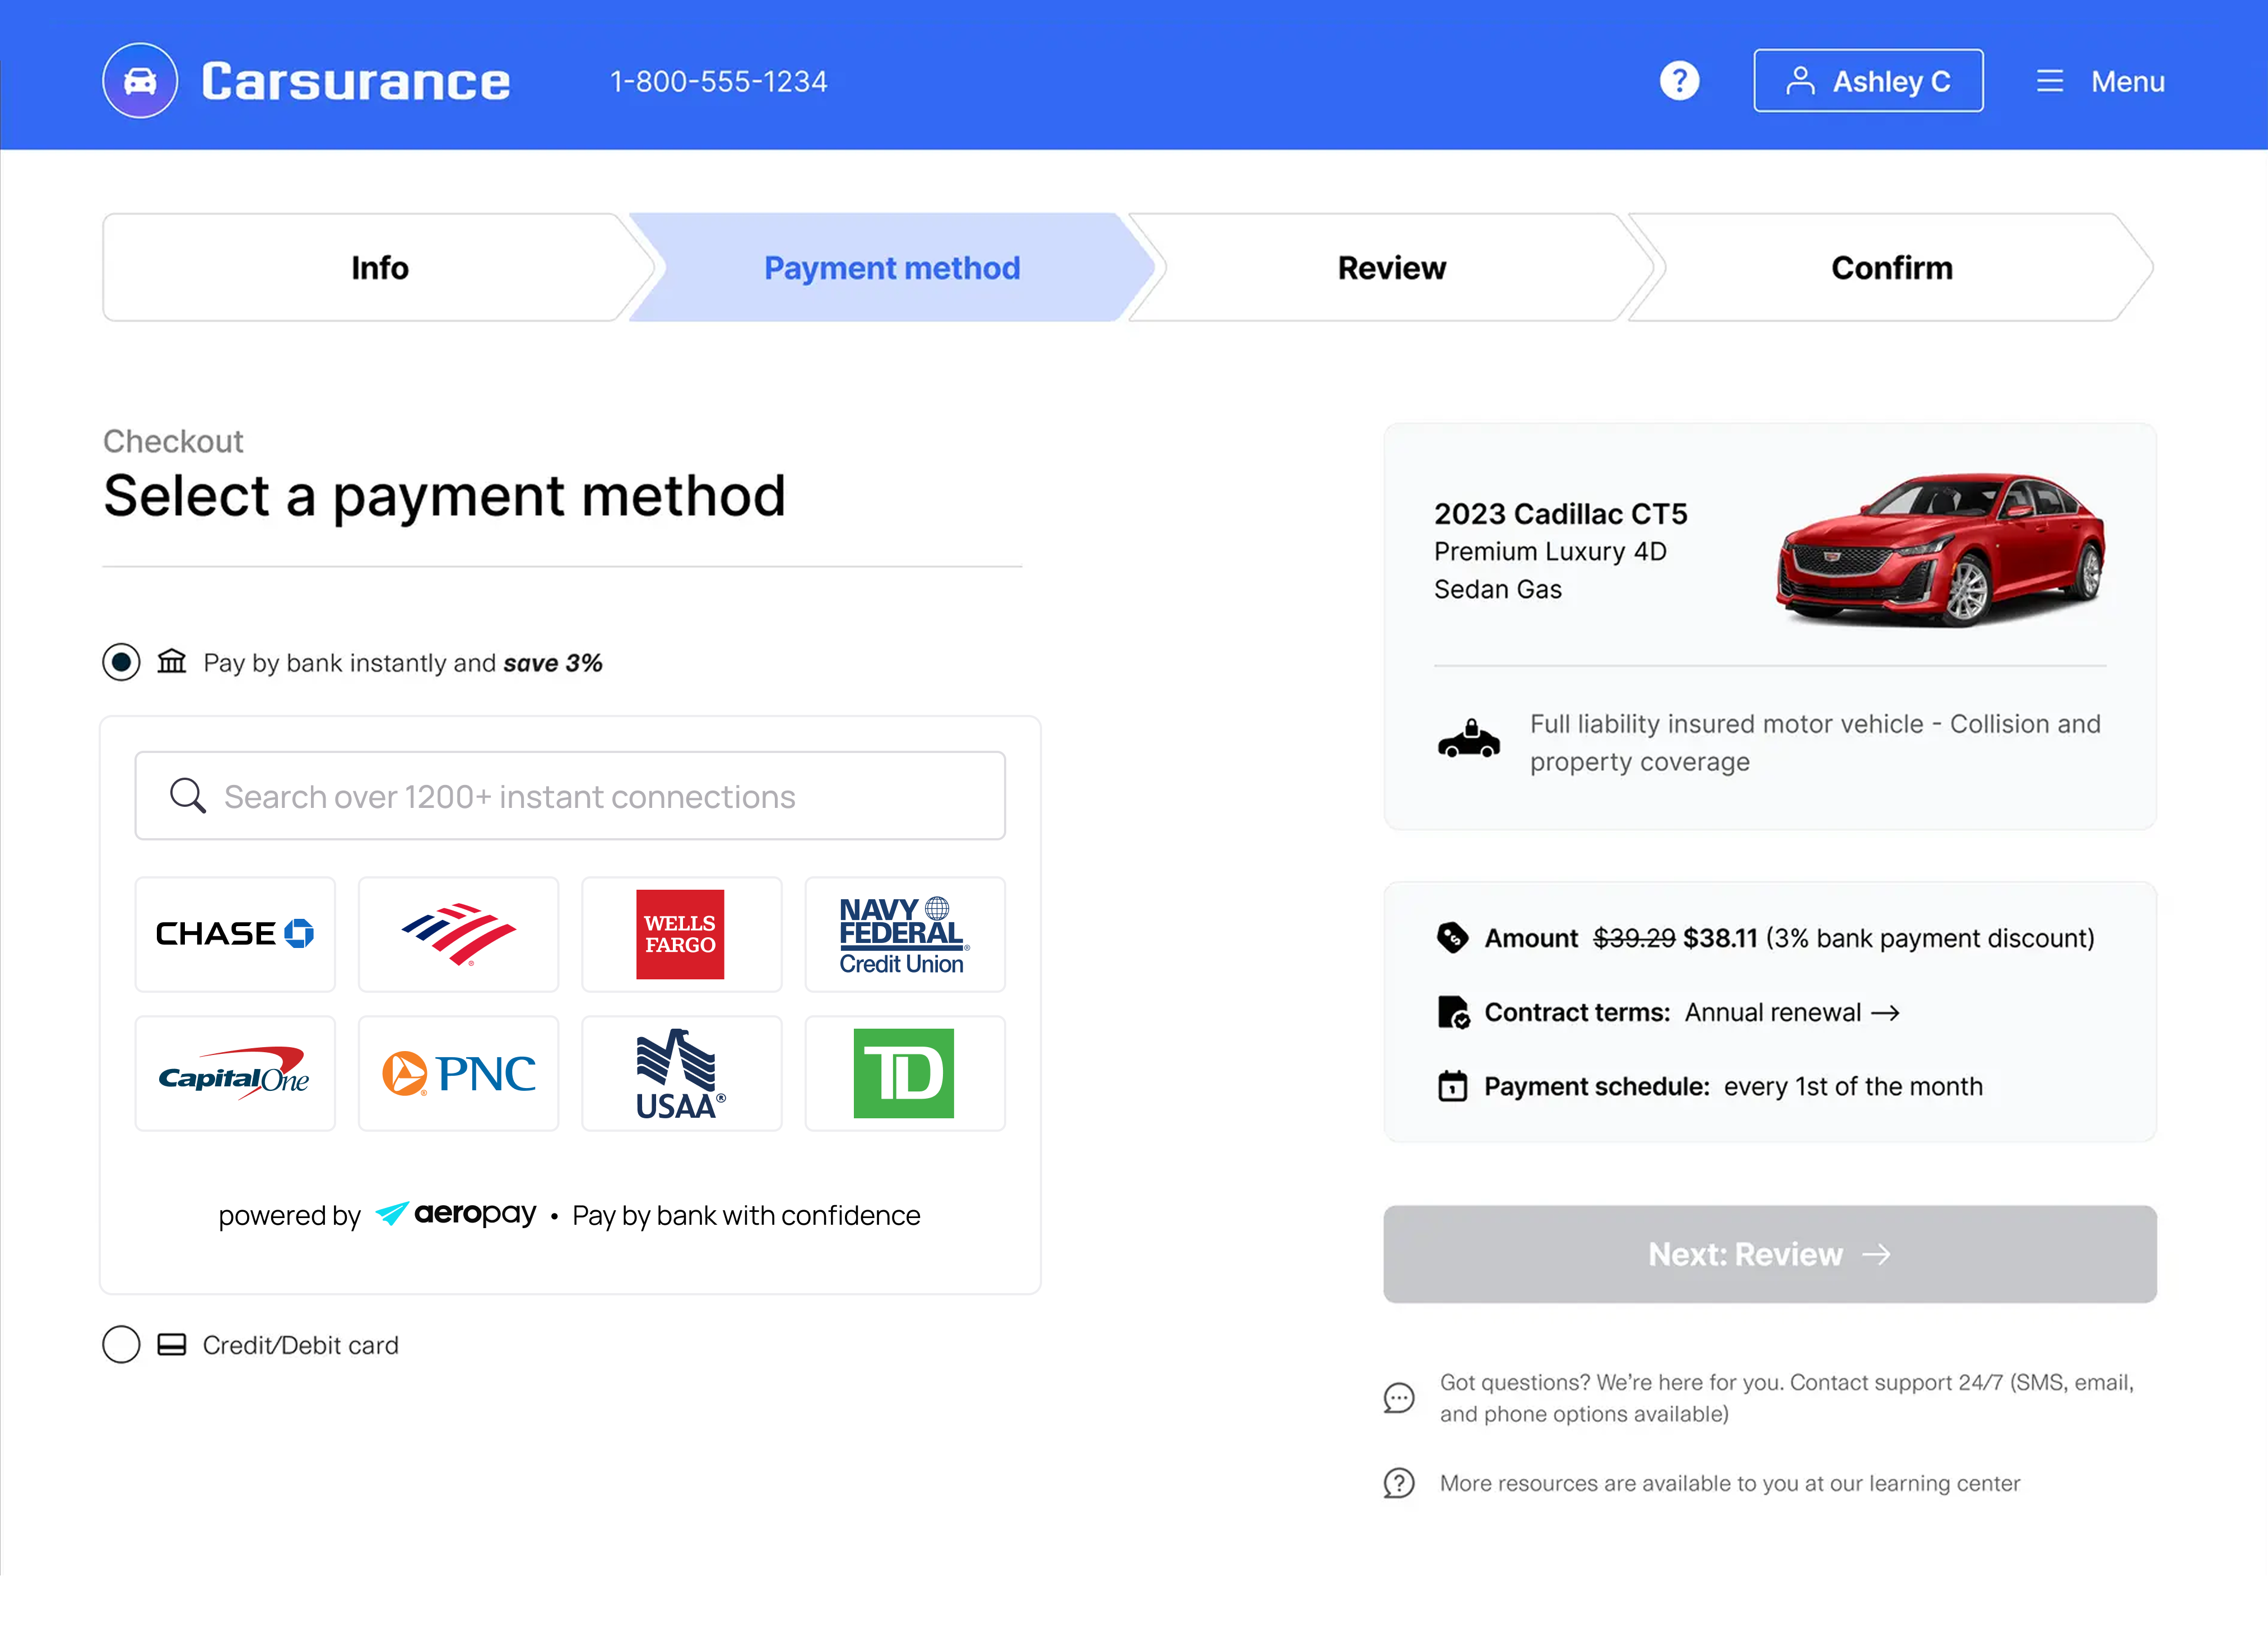Click the red Cadillac CT5 image

pyautogui.click(x=1941, y=550)
